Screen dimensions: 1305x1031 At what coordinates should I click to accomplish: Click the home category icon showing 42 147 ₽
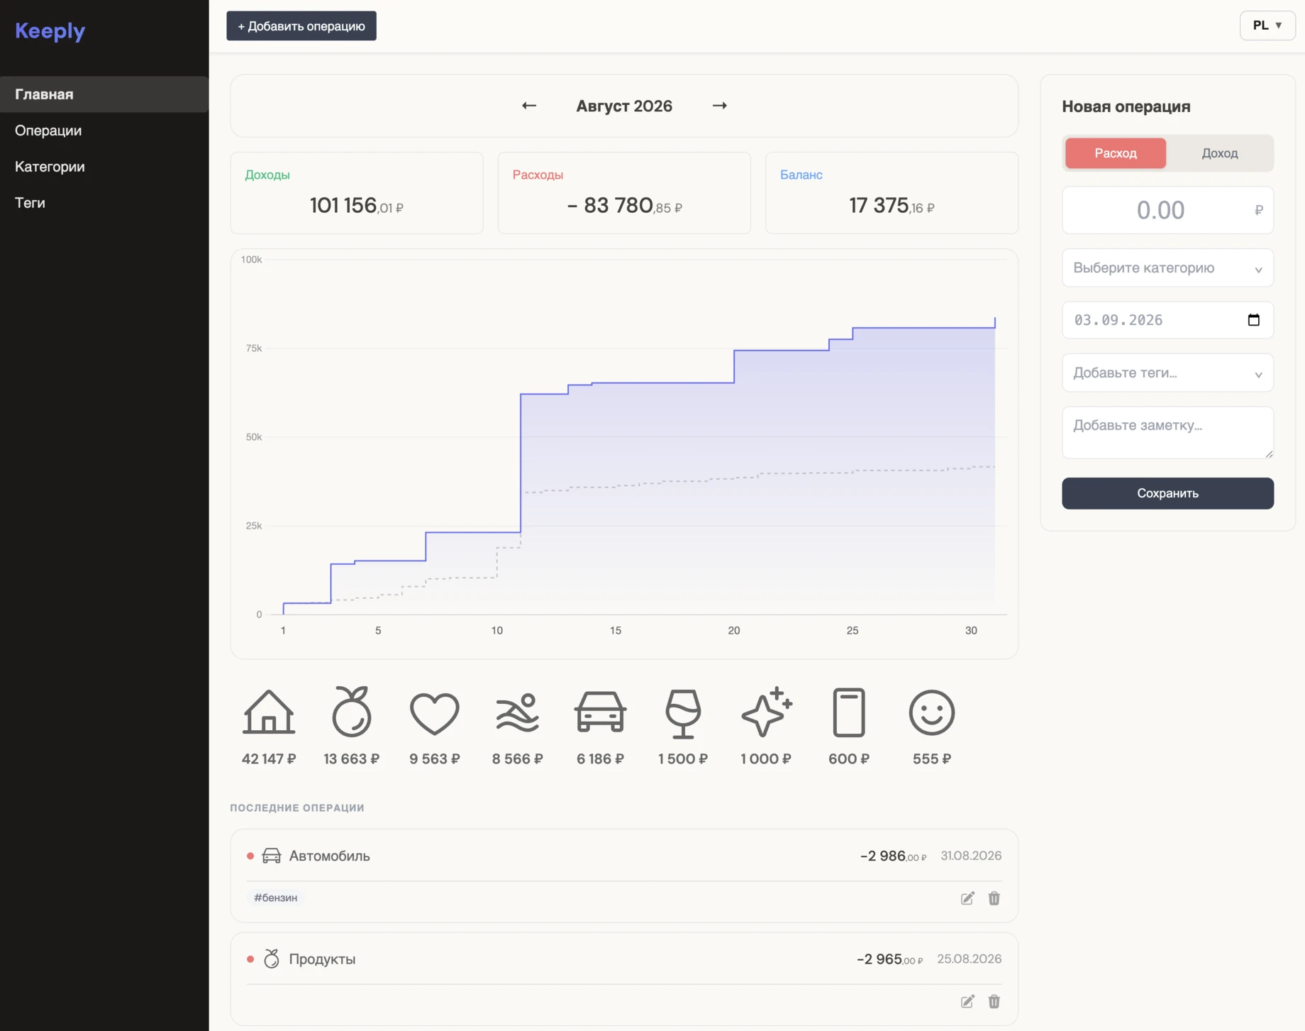269,712
